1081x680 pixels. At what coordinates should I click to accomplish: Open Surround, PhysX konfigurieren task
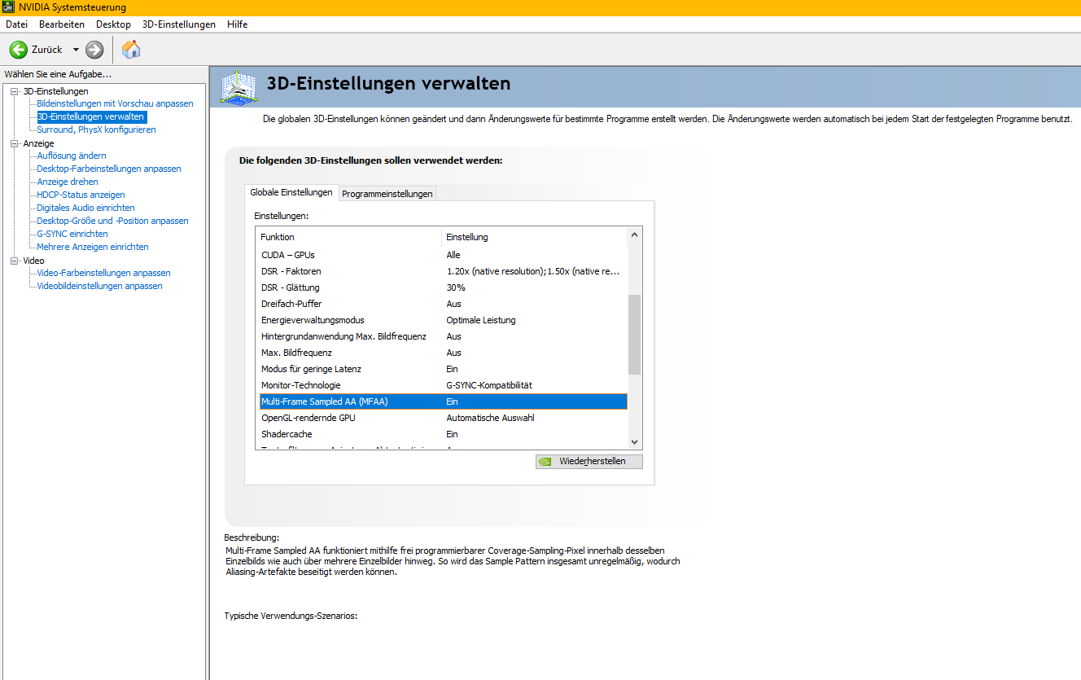click(96, 129)
